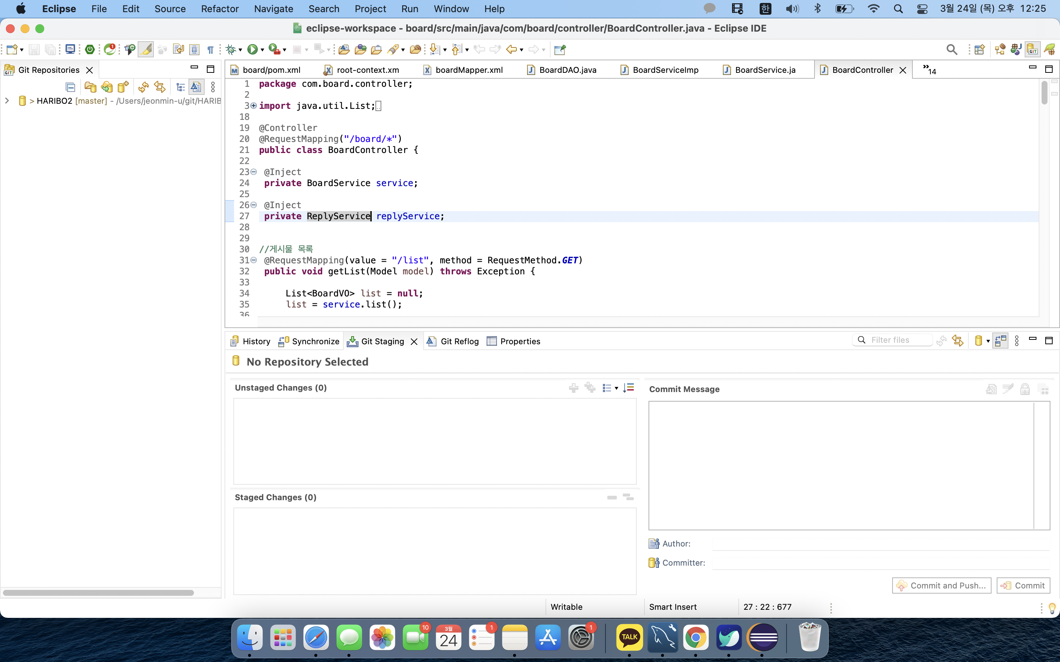
Task: Click the Git Repositories horizontal scrollbar
Action: (98, 592)
